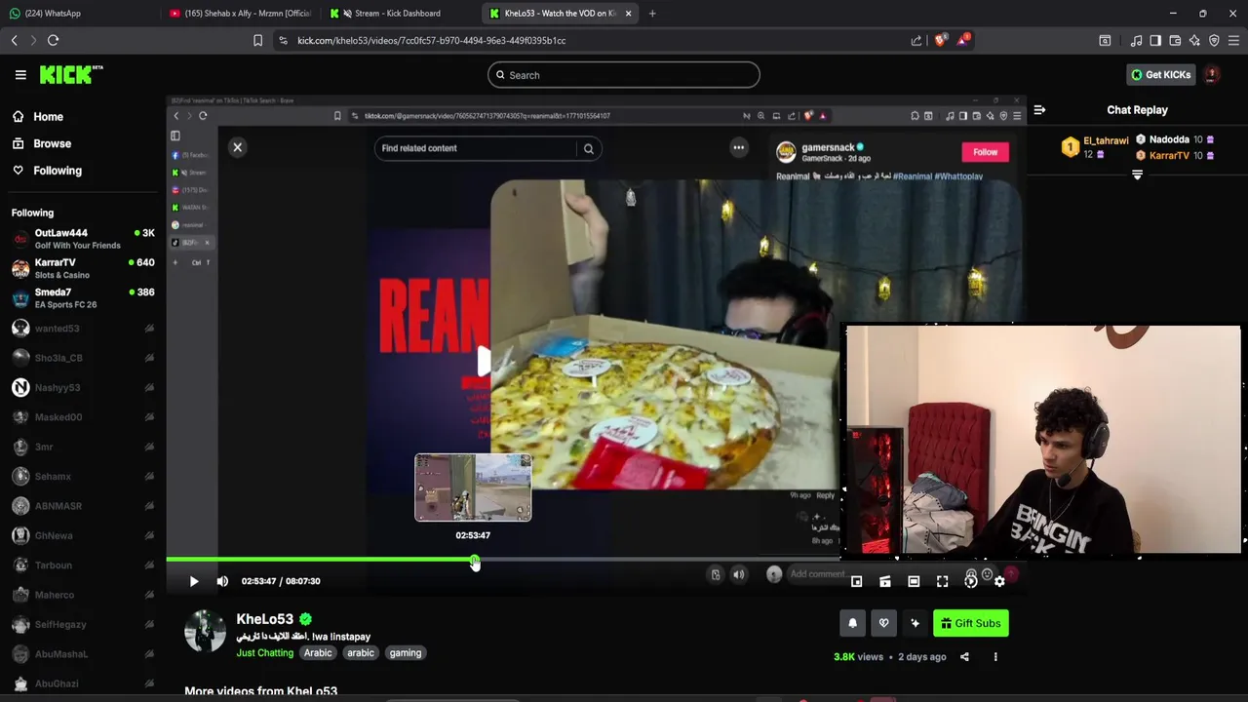1248x702 pixels.
Task: Open Home in the sidebar
Action: (x=48, y=117)
